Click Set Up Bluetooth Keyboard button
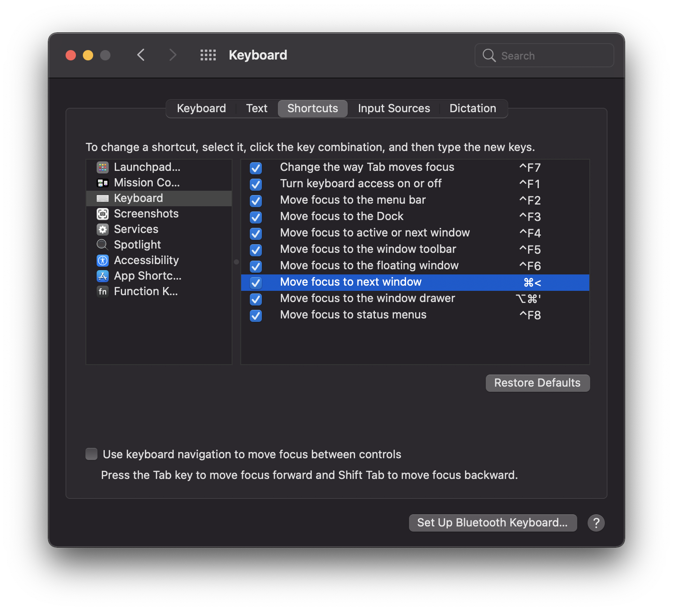This screenshot has height=611, width=673. click(492, 523)
